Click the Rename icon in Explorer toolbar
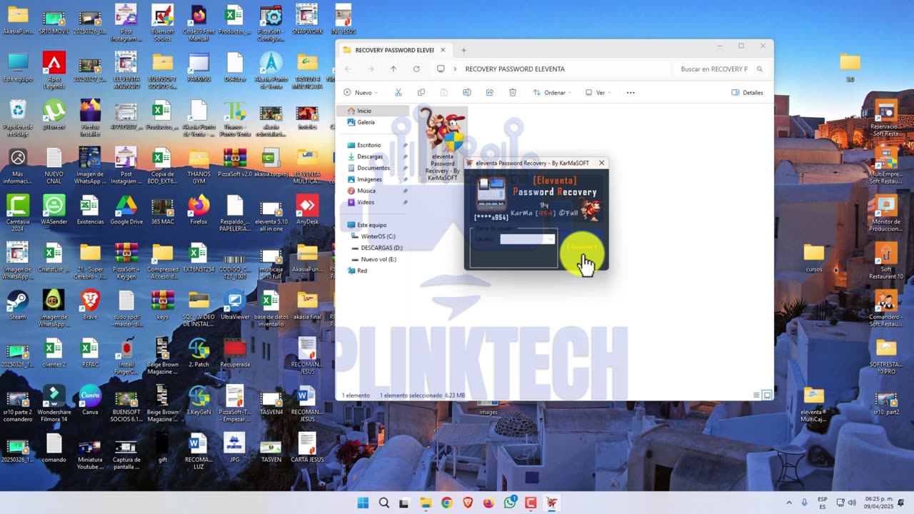 coord(467,92)
